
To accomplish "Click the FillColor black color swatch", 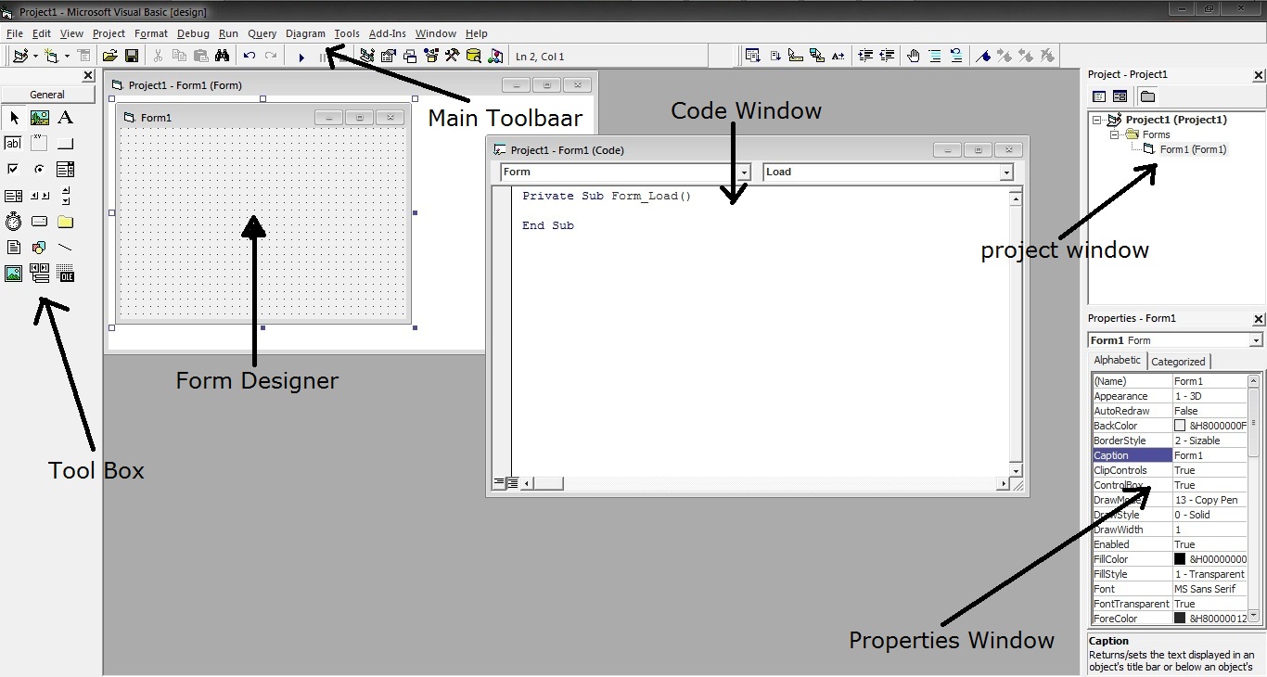I will click(1181, 558).
